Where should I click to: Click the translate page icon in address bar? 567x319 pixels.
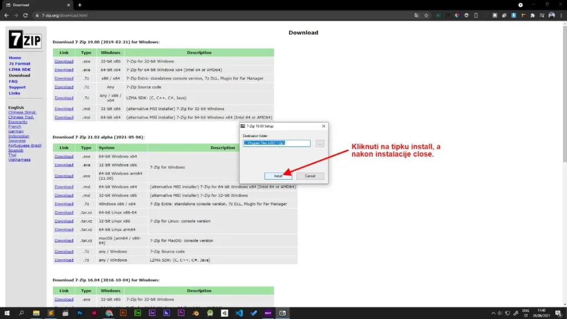[416, 15]
